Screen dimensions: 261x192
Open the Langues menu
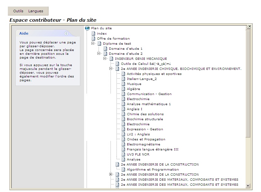tap(36, 11)
